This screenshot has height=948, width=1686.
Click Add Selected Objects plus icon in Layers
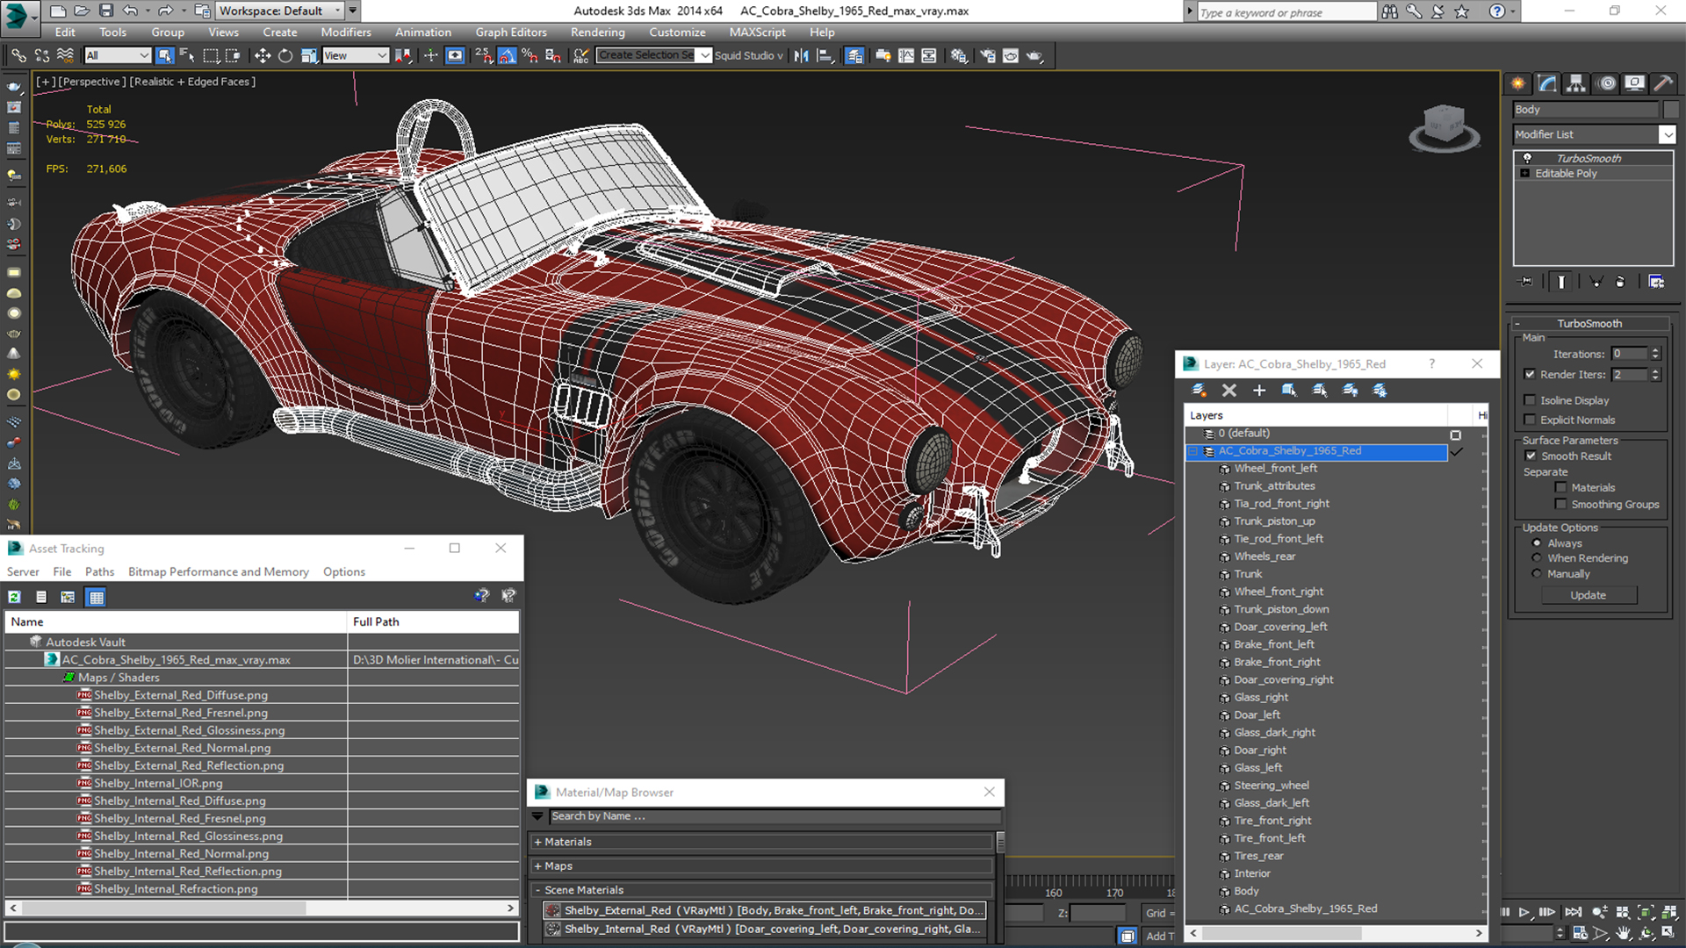(x=1259, y=390)
